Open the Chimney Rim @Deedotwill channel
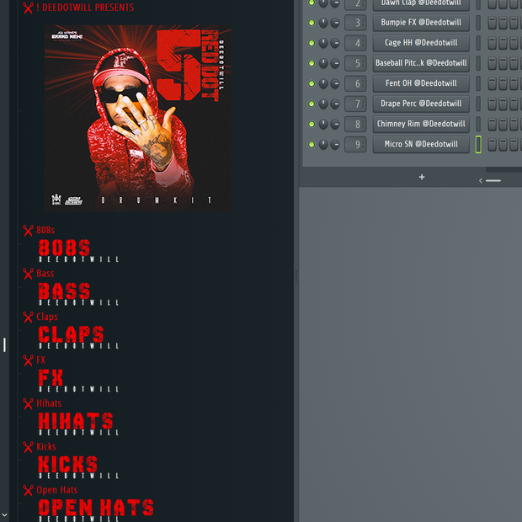522x522 pixels. [x=421, y=124]
